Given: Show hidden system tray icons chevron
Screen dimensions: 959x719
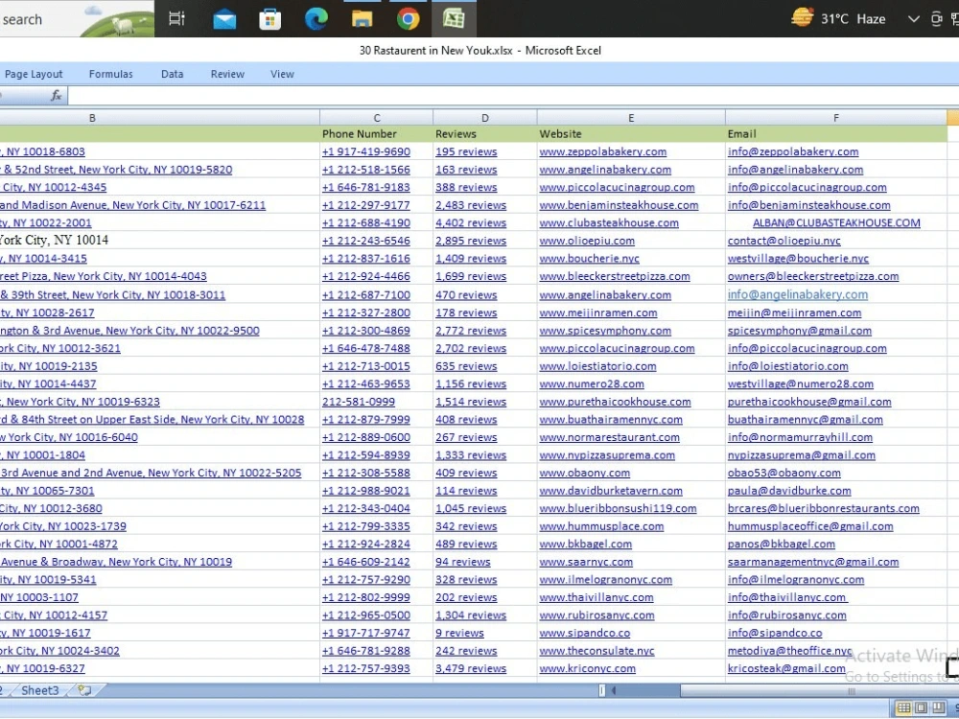Looking at the screenshot, I should [913, 19].
